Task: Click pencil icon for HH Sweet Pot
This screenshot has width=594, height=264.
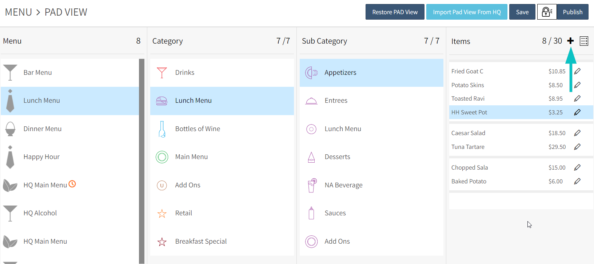Action: pyautogui.click(x=577, y=112)
